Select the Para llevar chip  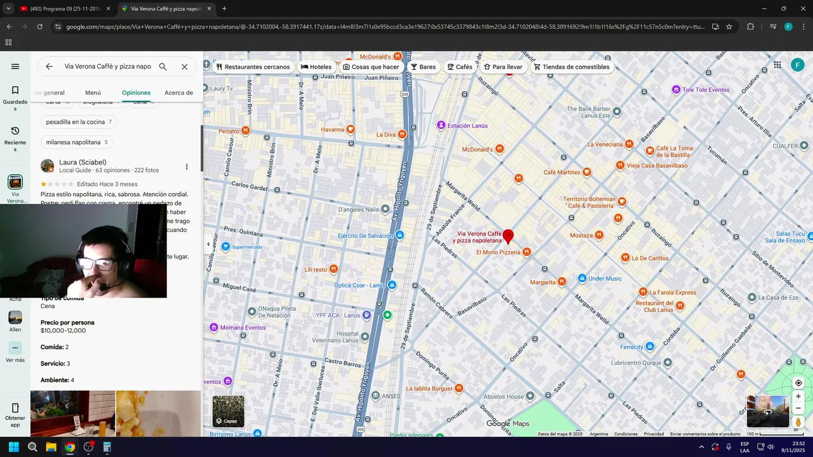click(x=503, y=67)
